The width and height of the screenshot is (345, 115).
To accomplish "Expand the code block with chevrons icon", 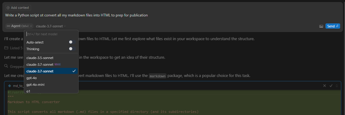I will click(337, 86).
